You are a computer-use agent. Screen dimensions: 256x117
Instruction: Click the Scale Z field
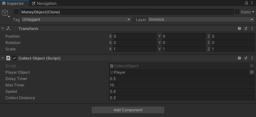click(233, 49)
